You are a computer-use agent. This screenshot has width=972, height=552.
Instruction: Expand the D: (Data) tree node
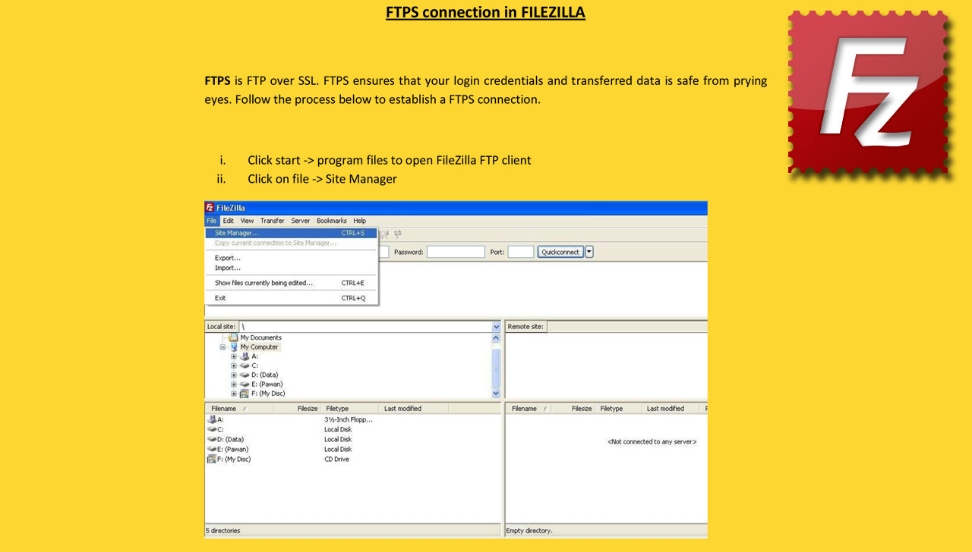[x=234, y=375]
